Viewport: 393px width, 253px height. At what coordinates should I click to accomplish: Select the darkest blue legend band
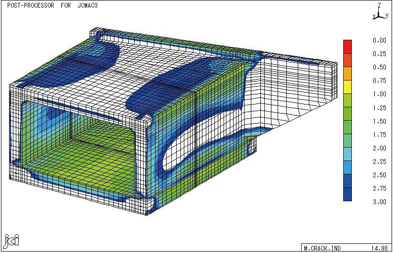click(348, 195)
